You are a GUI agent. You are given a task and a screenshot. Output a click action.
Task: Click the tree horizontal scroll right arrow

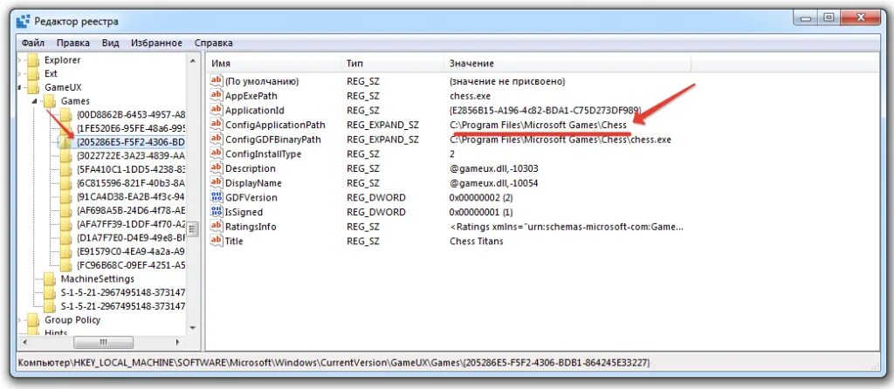click(177, 342)
